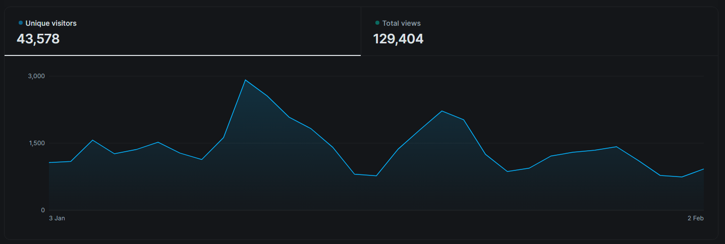Viewport: 725px width, 244px height.
Task: Click the green dot beside Total views
Action: 377,23
